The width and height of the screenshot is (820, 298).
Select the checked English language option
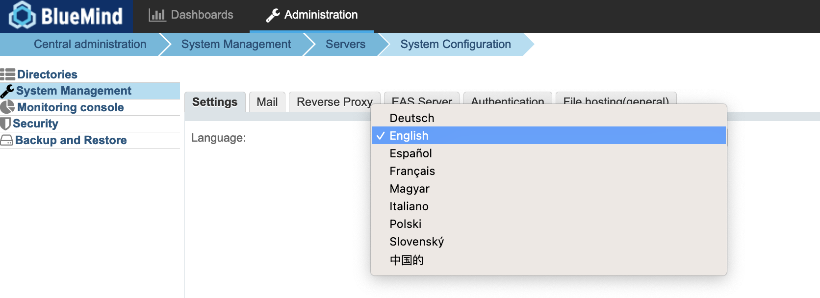[409, 136]
